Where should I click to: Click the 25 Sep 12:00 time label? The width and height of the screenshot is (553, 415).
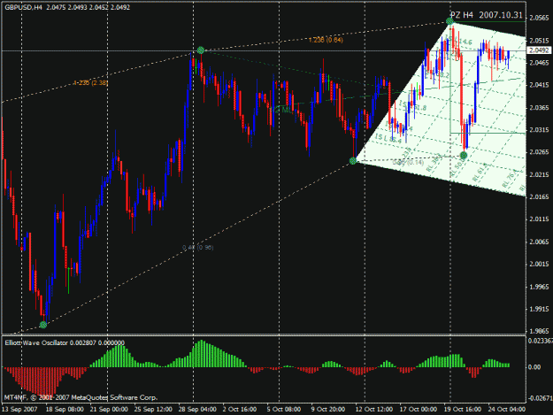coord(153,410)
